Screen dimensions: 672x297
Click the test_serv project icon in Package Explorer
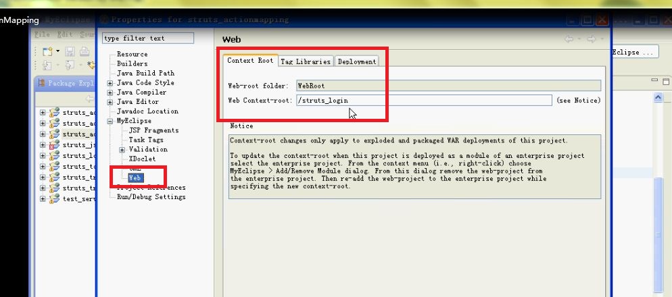point(54,199)
